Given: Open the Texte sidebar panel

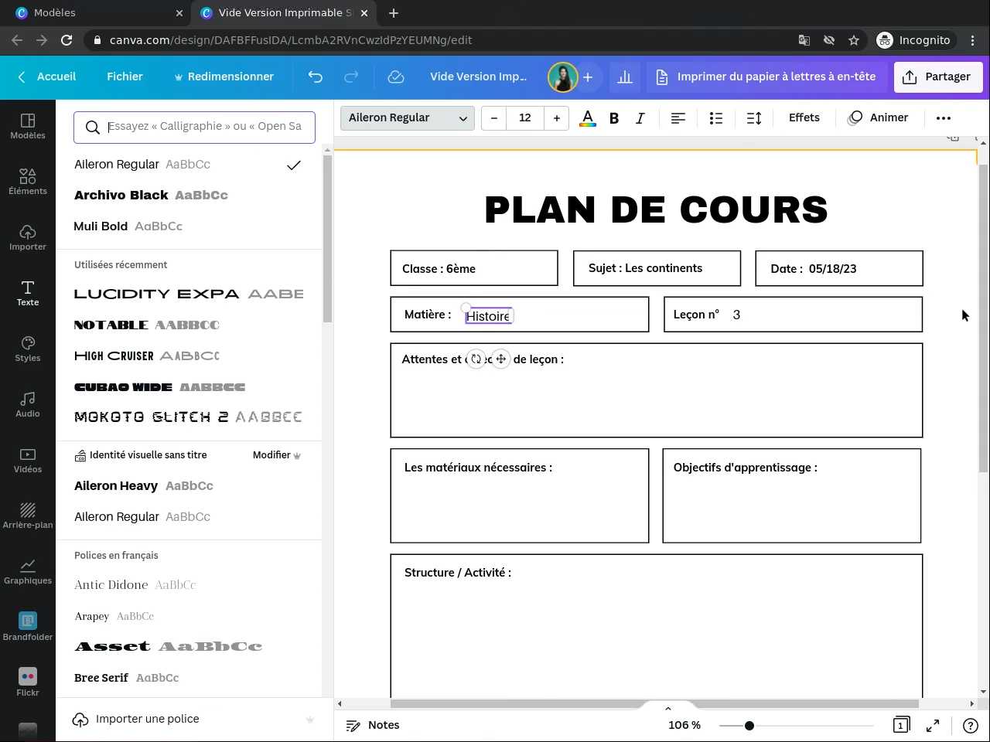Looking at the screenshot, I should click(28, 294).
